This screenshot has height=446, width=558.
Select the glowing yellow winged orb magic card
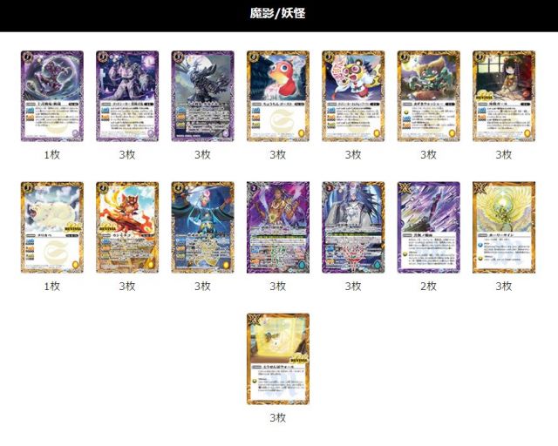click(504, 227)
